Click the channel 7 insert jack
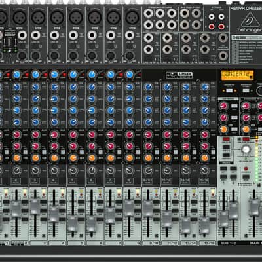This screenshot has height=262, width=262. [x=111, y=56]
